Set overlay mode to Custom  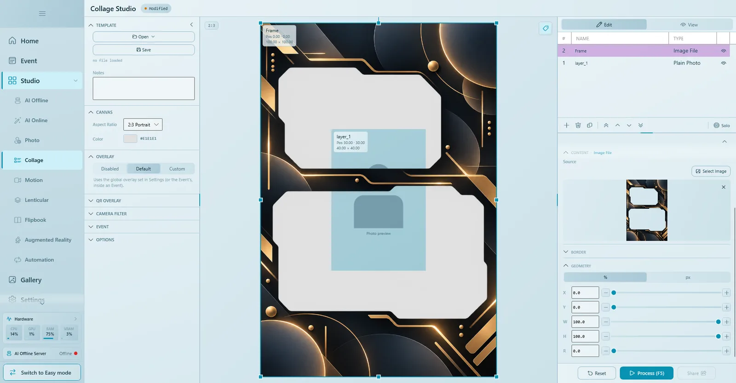point(177,169)
